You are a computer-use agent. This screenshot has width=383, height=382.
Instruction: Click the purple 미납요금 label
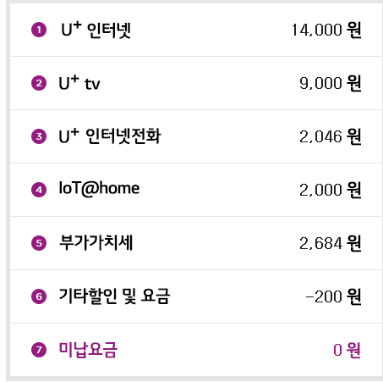point(88,350)
